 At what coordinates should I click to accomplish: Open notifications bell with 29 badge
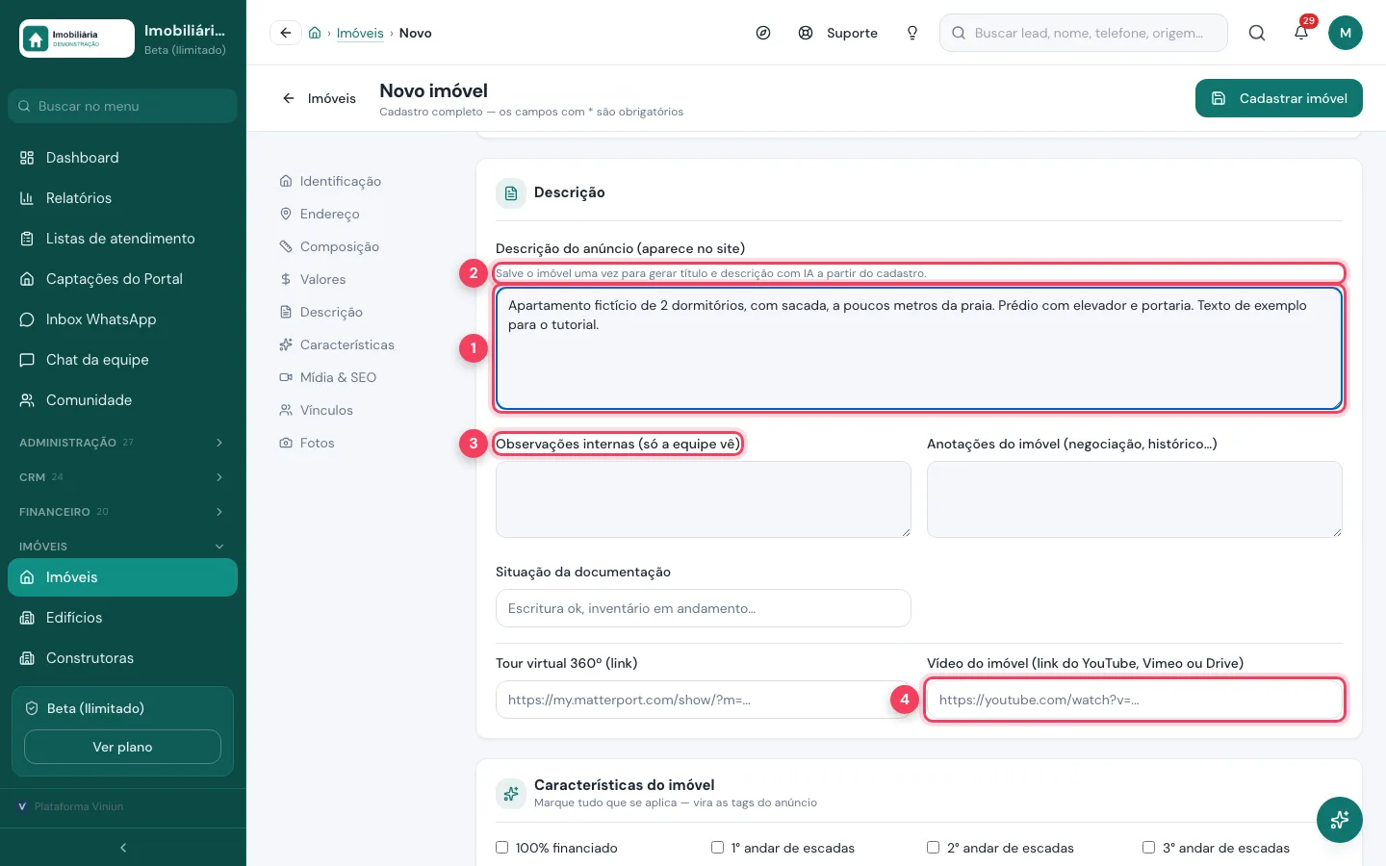[1301, 33]
